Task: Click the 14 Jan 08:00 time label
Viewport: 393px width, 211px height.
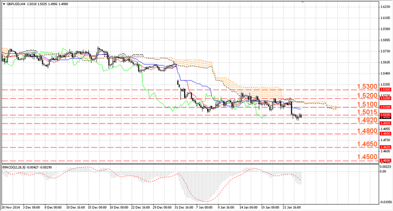Action: [248, 208]
